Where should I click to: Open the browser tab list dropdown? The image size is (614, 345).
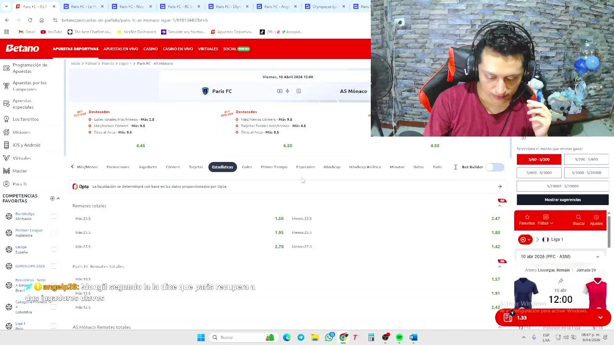(6, 7)
